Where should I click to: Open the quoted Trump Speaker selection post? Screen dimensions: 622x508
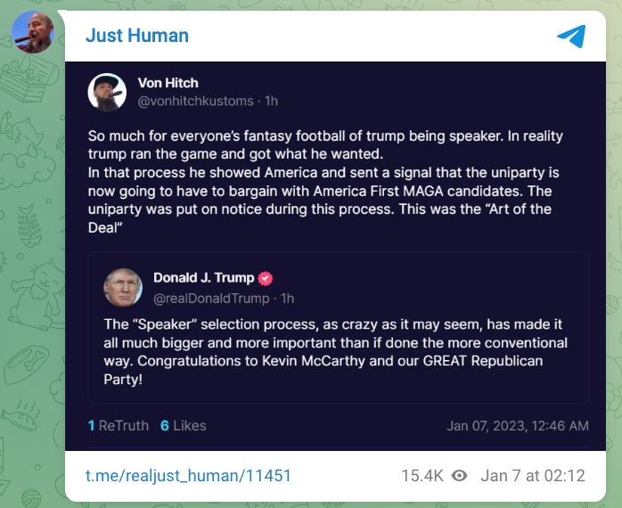(x=338, y=352)
